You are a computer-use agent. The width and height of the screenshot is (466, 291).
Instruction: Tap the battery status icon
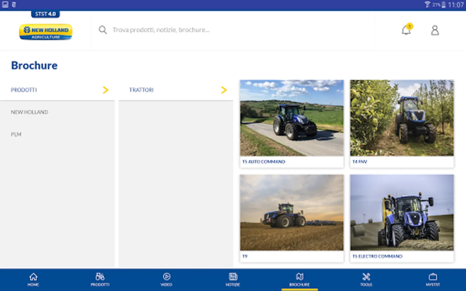click(x=443, y=5)
